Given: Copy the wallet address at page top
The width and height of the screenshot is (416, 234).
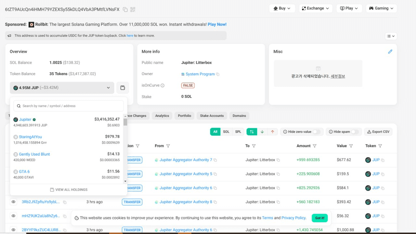Looking at the screenshot, I should 125,9.
